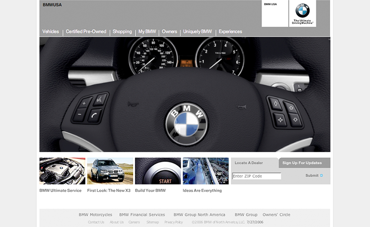The height and width of the screenshot is (227, 370).
Task: Follow the Ideas Are Everything link
Action: coord(202,190)
